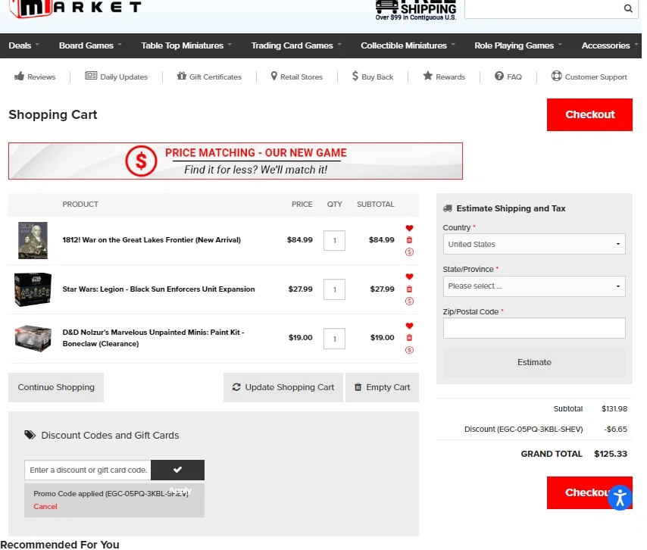Edit quantity for D&D Nolzur's Paint Kit
This screenshot has height=550, width=647.
coord(334,339)
